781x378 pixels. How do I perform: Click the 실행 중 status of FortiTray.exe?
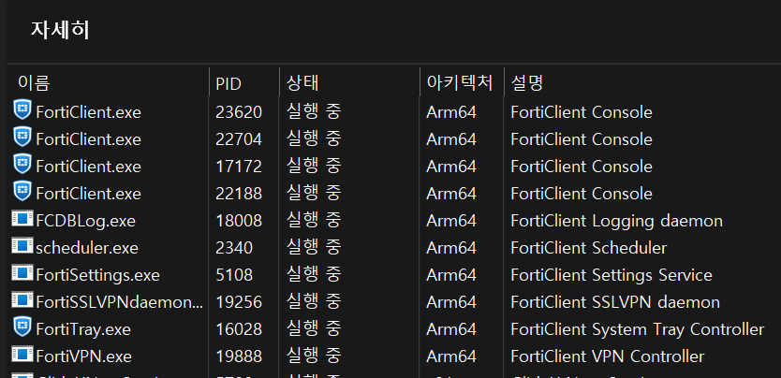(x=314, y=328)
